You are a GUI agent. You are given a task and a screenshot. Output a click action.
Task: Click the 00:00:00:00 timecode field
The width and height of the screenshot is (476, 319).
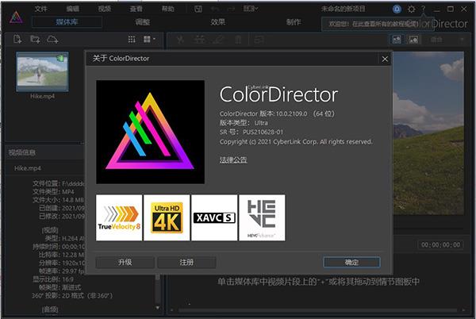pos(440,245)
